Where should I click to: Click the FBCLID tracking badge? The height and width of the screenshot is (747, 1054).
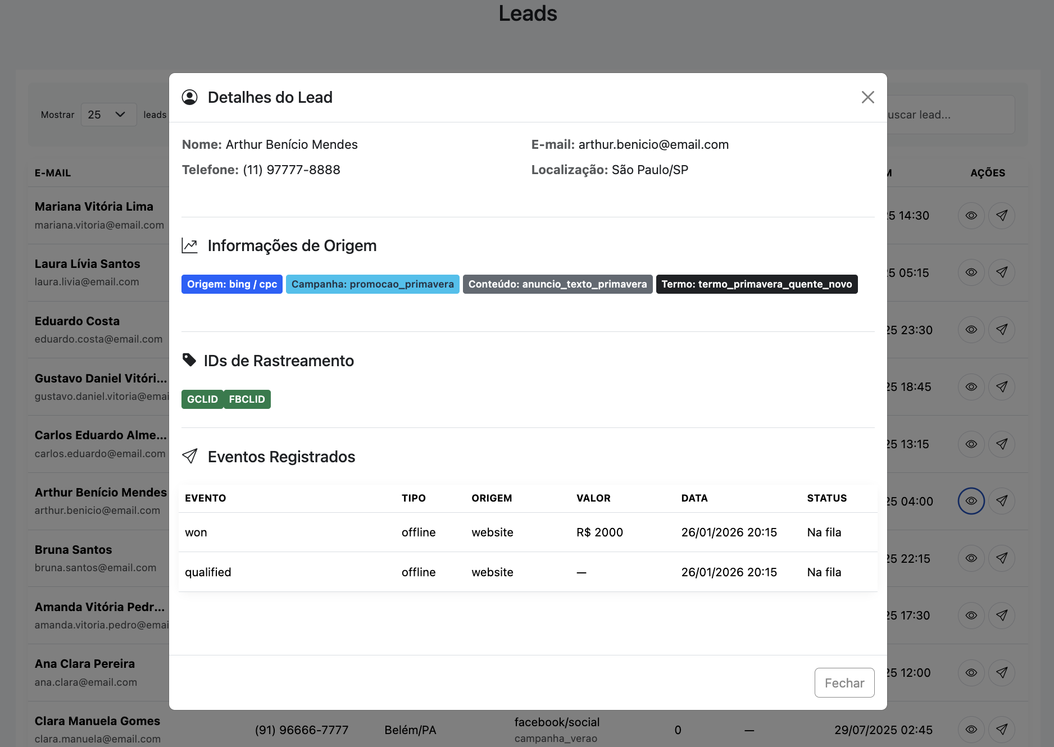(x=247, y=399)
